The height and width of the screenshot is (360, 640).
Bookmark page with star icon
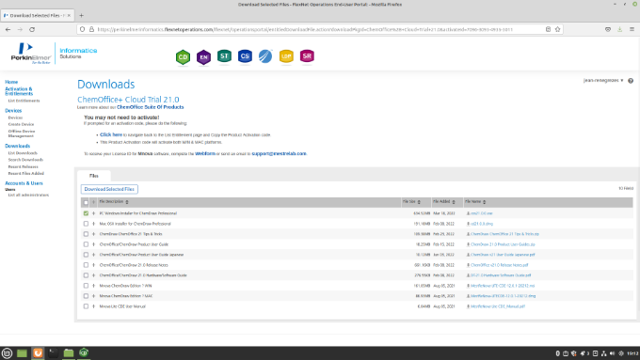pyautogui.click(x=557, y=29)
